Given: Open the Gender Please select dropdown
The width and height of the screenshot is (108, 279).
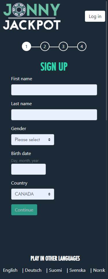Looking at the screenshot, I should tap(33, 140).
